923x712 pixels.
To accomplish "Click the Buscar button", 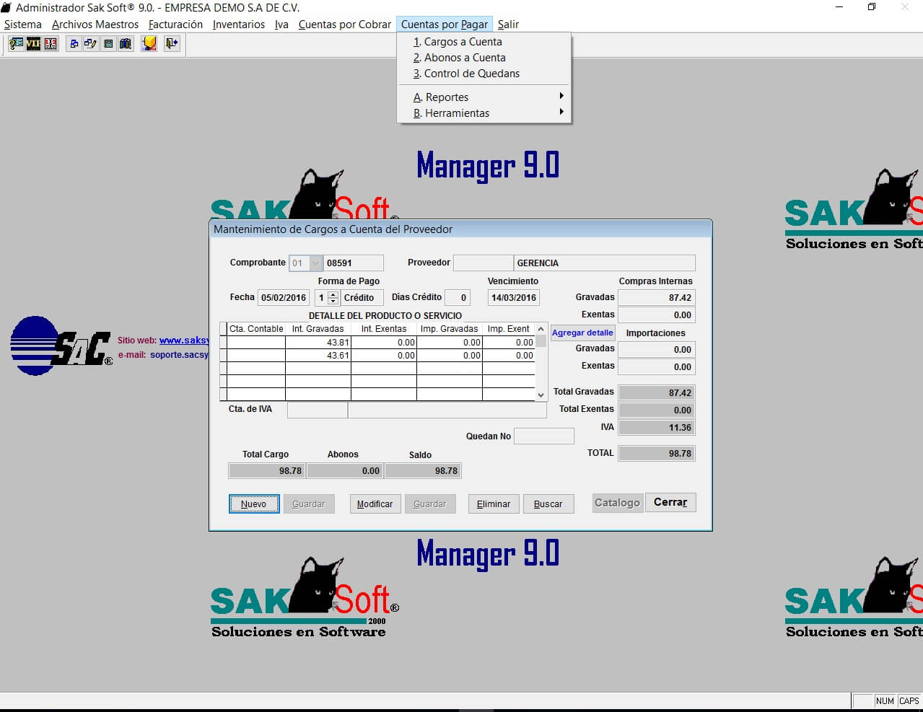I will point(548,504).
